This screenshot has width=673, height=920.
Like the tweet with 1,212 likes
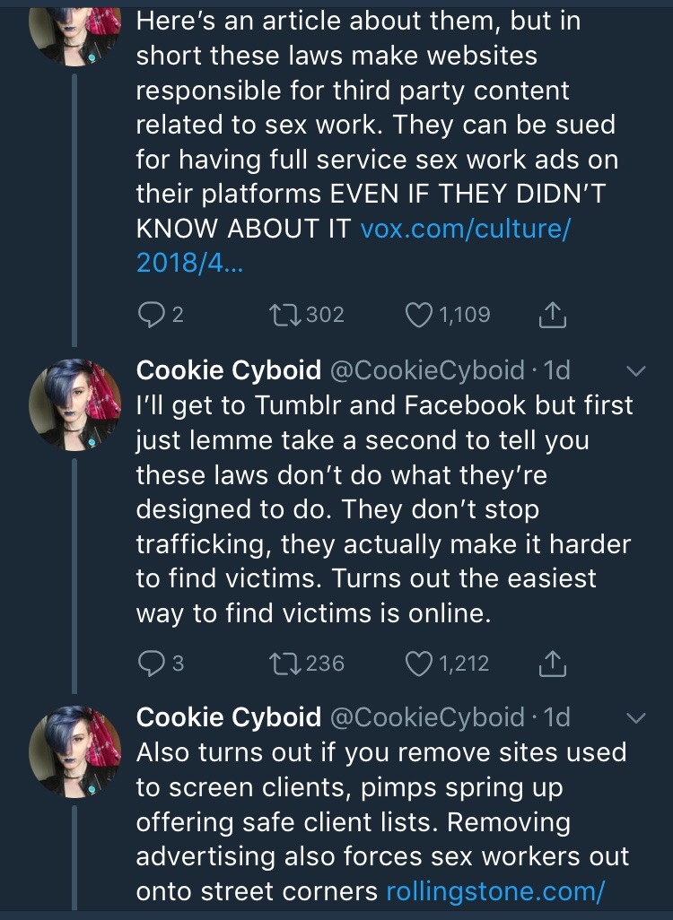(419, 663)
